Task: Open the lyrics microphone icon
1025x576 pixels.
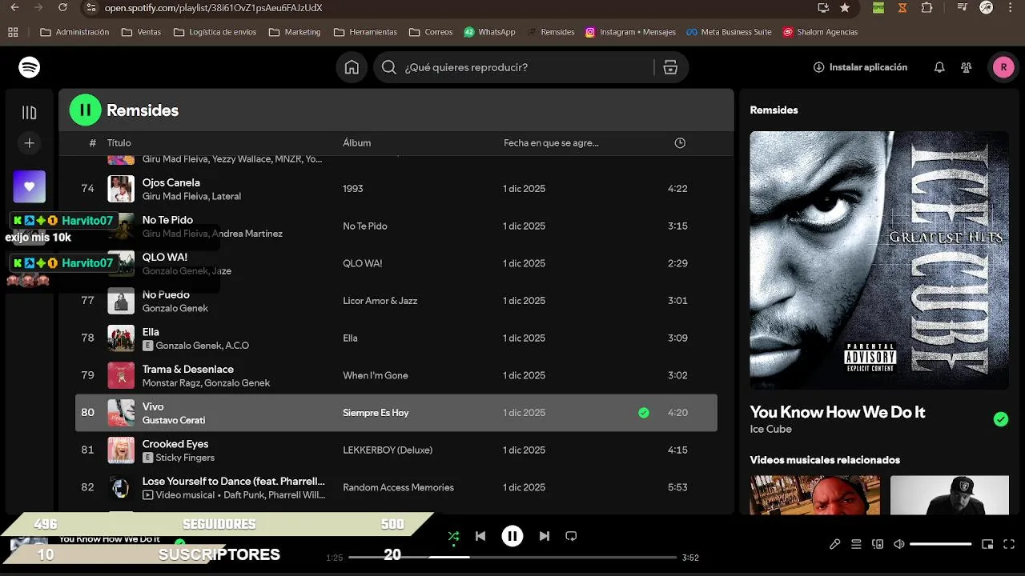Action: (x=835, y=544)
